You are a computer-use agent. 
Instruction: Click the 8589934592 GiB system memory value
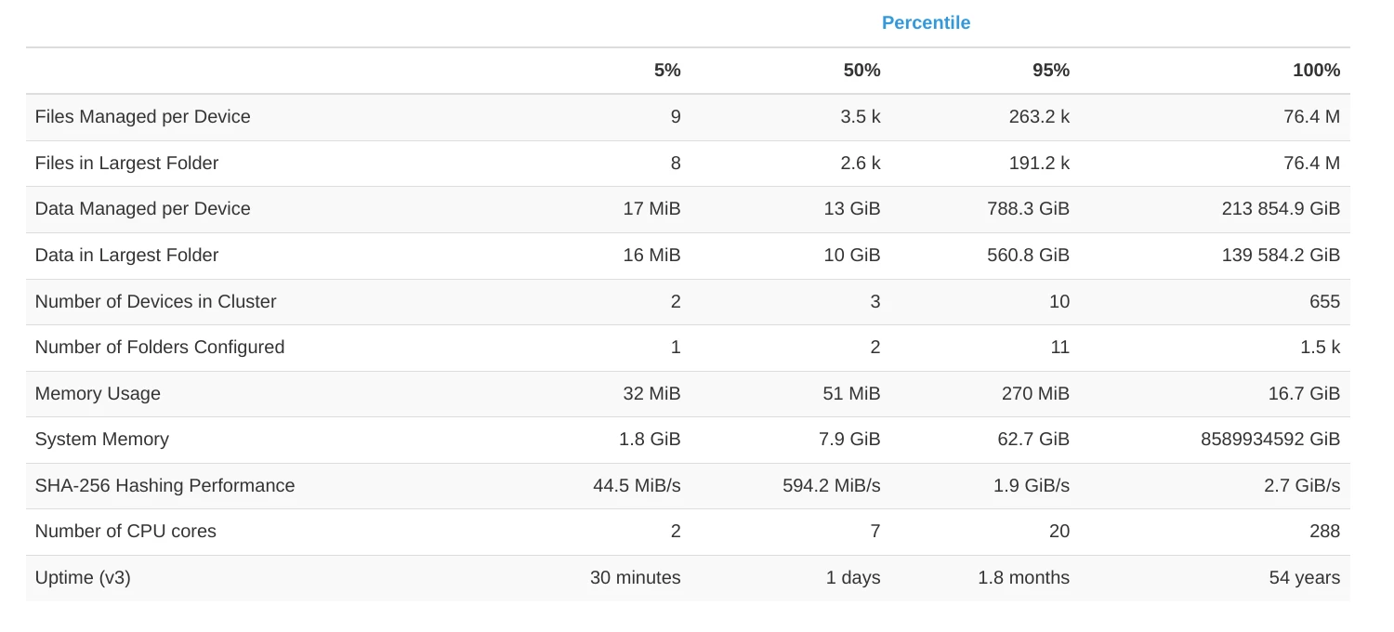coord(1270,440)
